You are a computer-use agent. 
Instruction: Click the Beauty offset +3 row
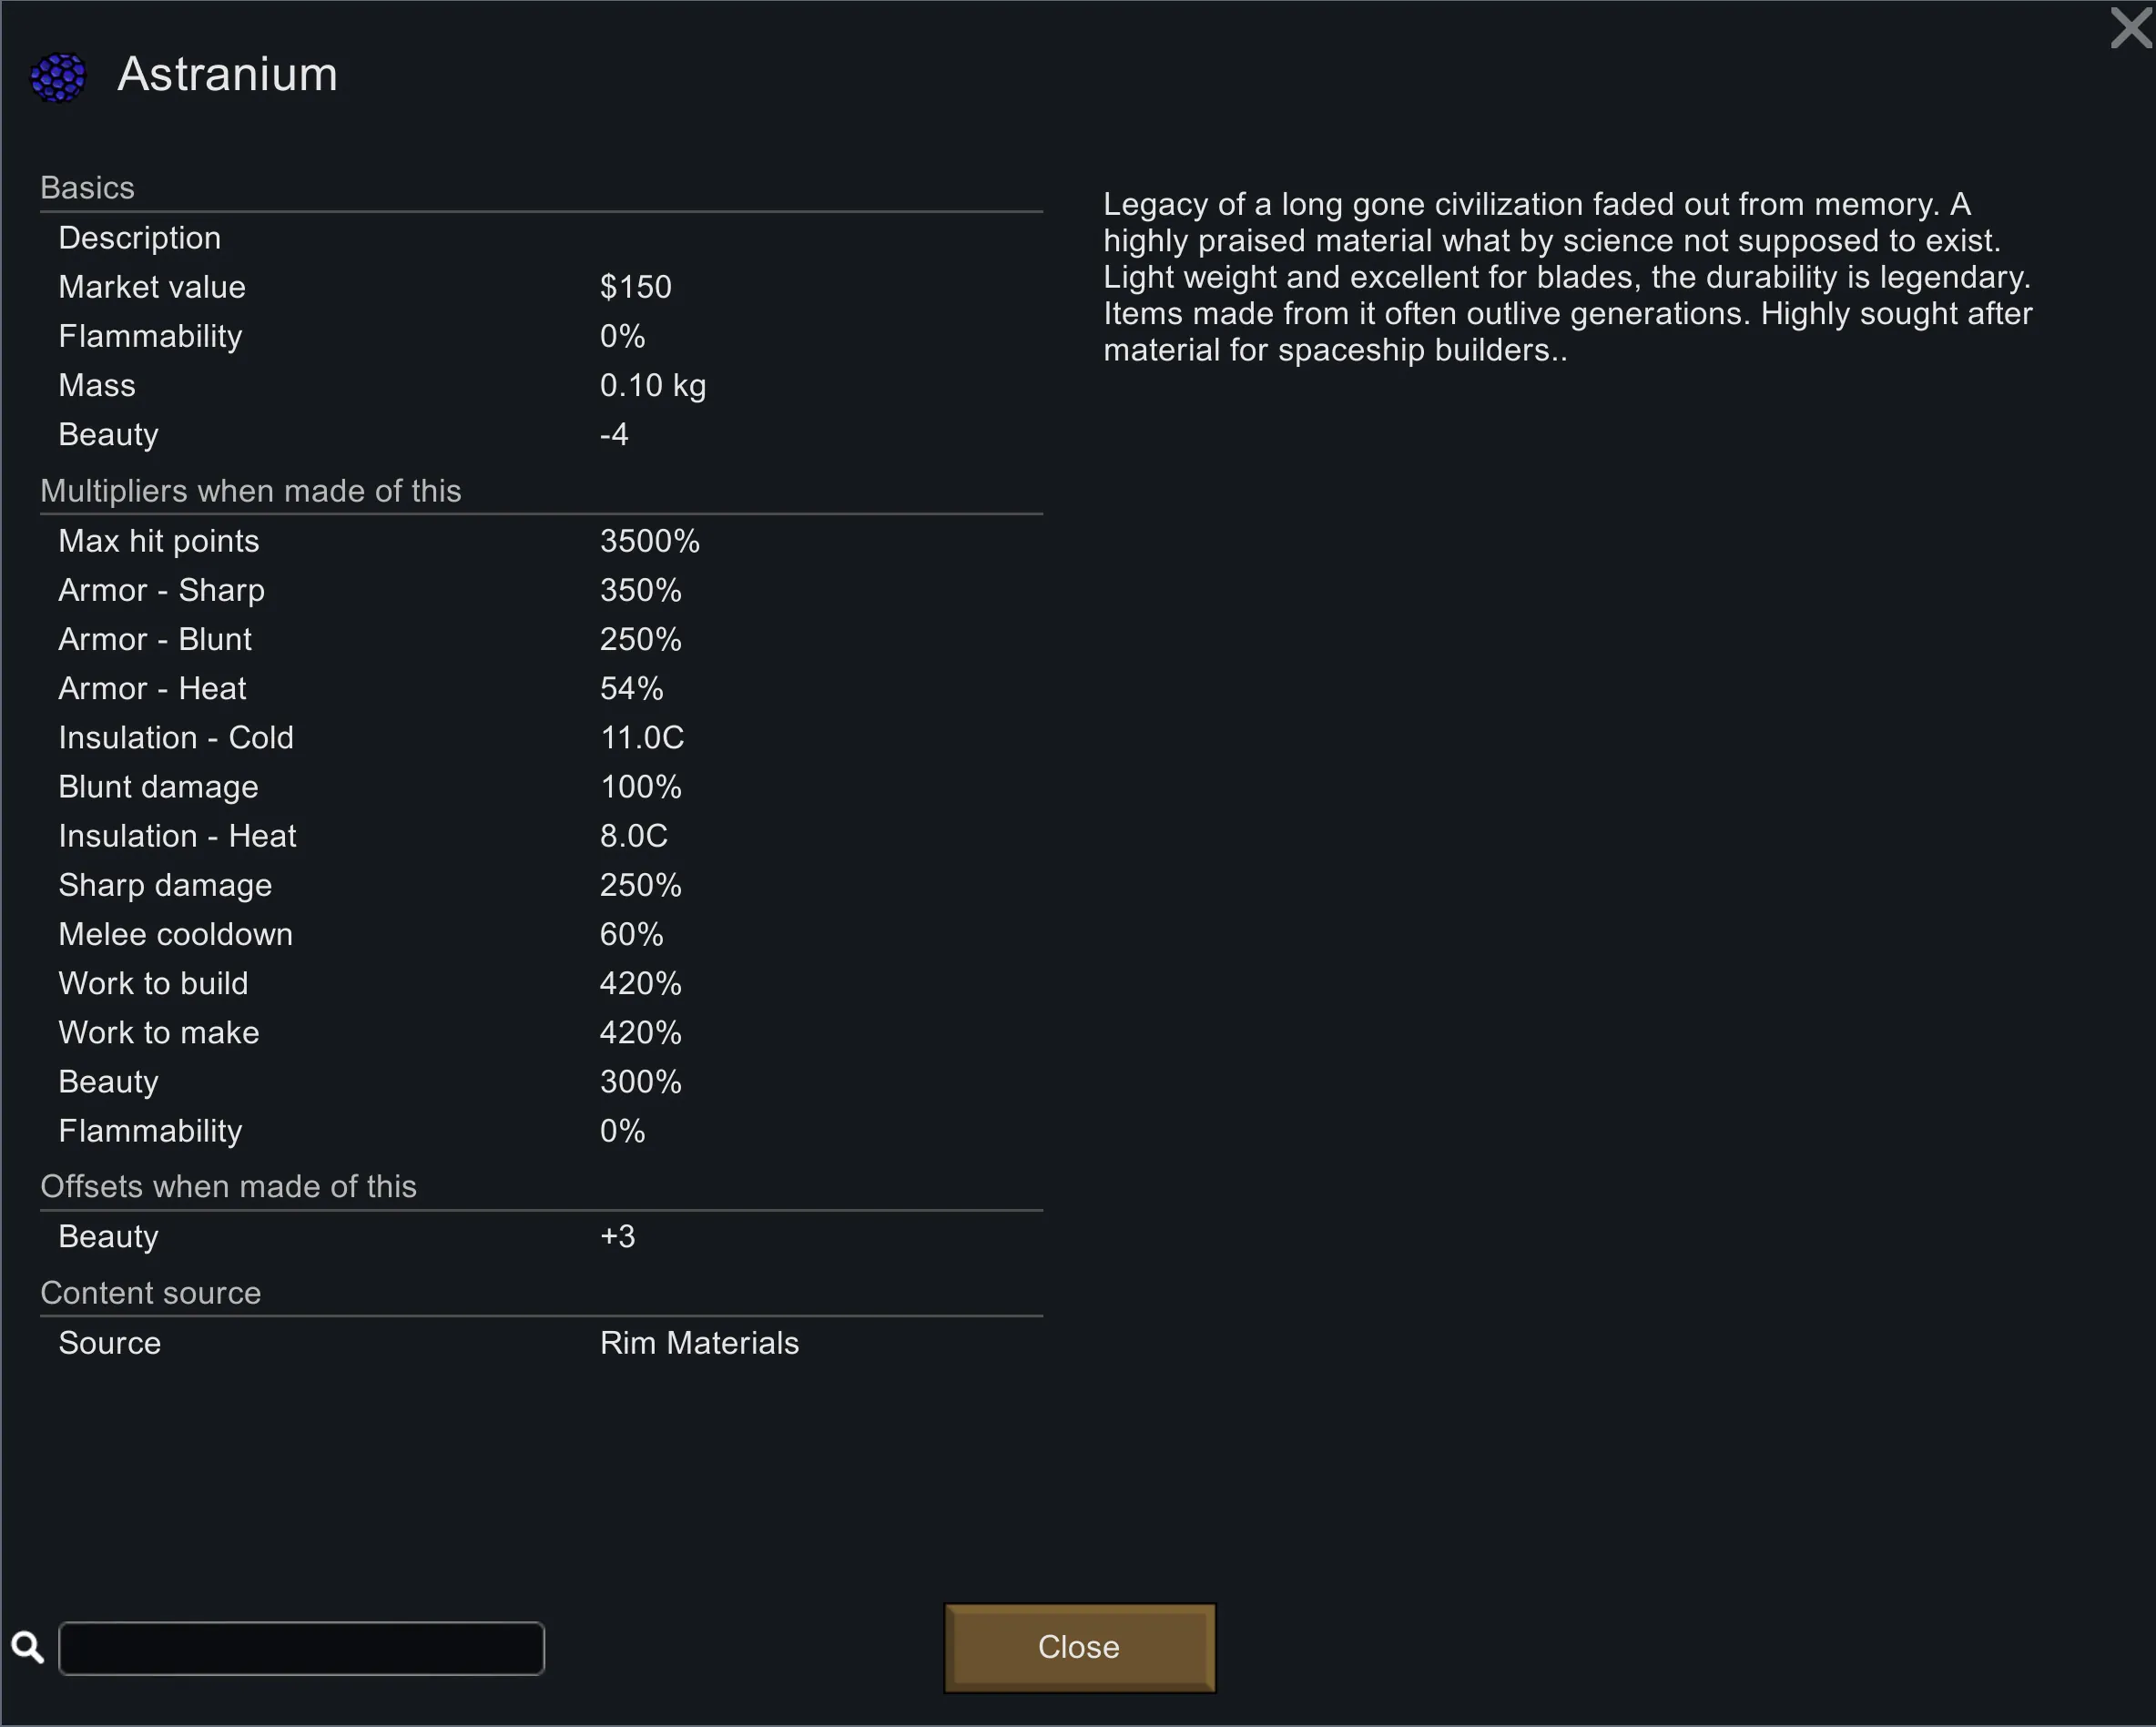[x=540, y=1236]
